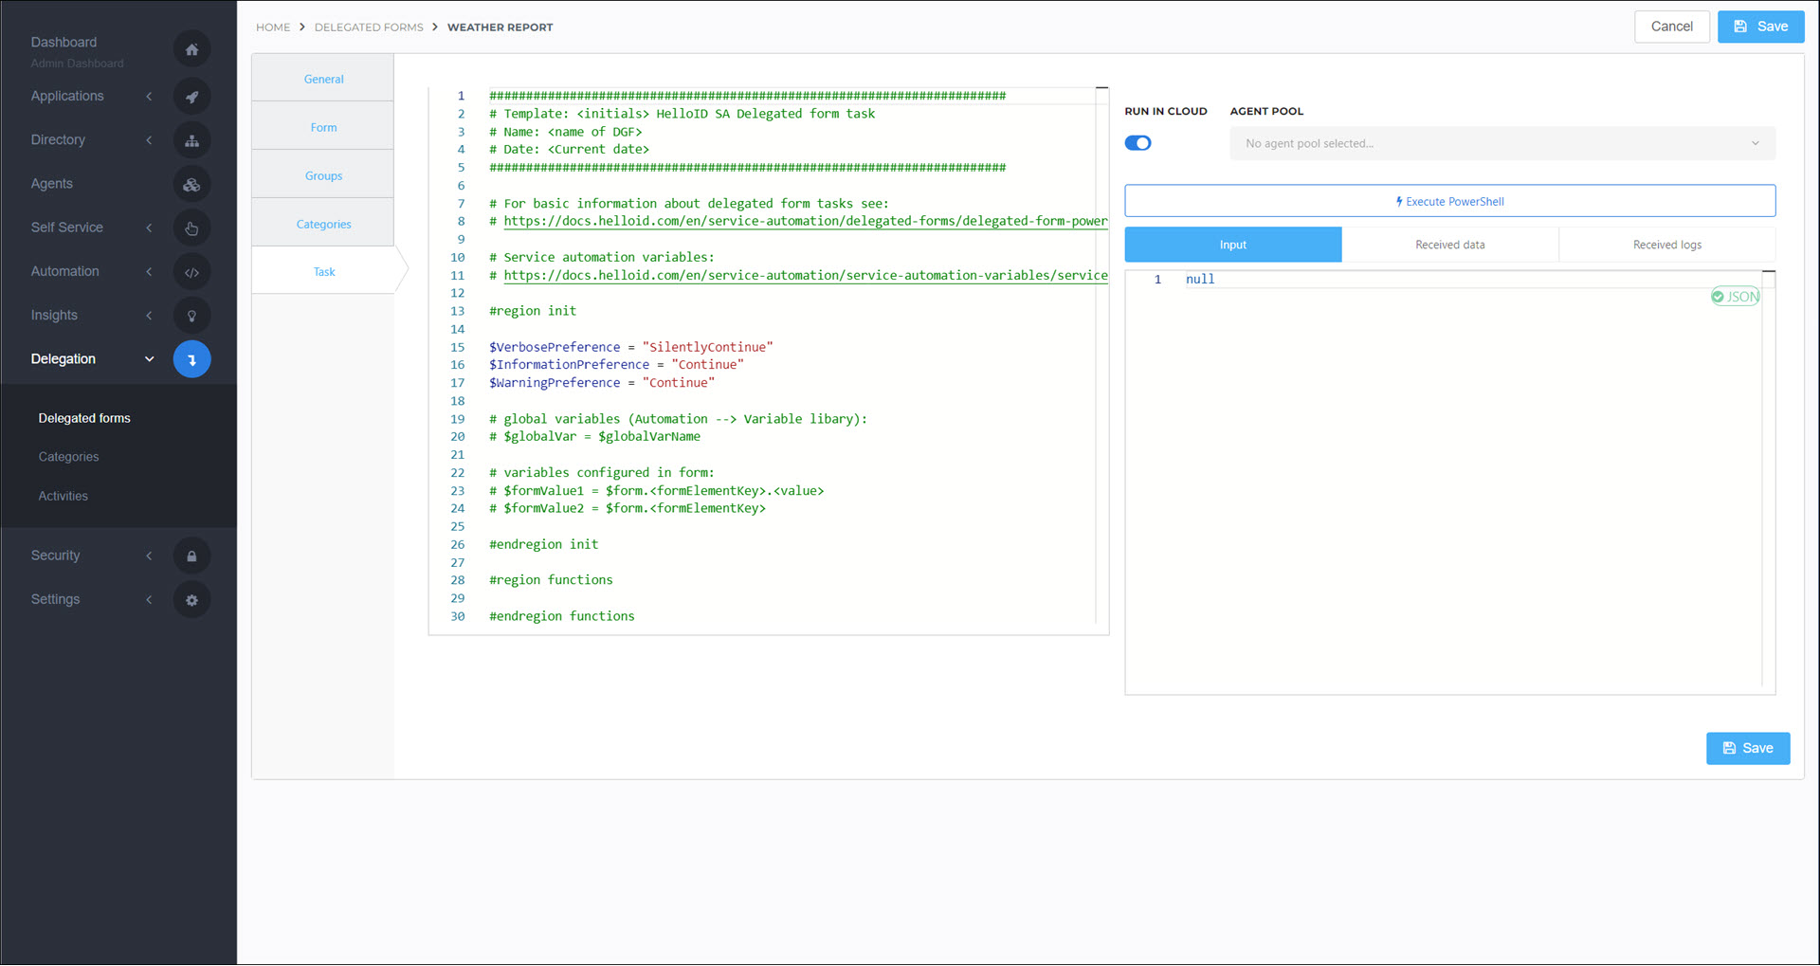Click the Dashboard home icon

pos(191,49)
